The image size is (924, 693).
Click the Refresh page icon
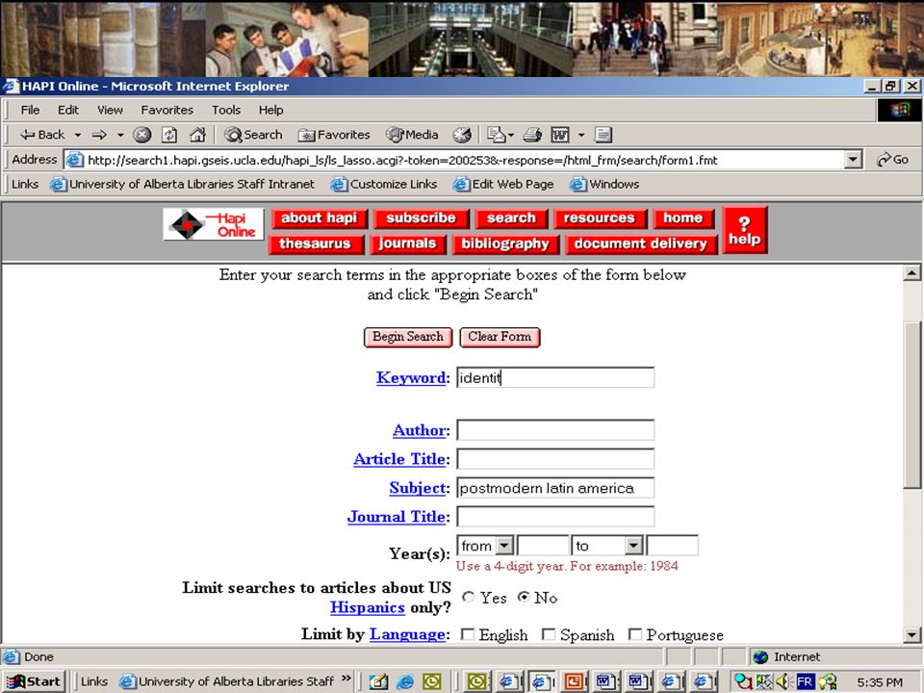coord(169,135)
